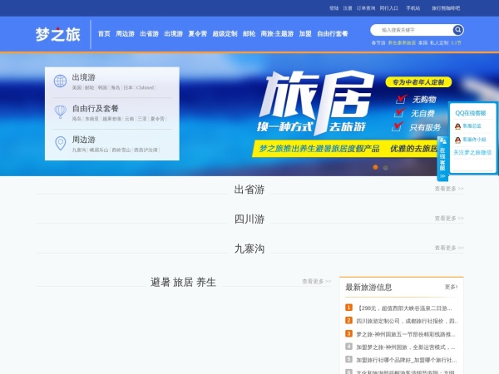Switch to the second gray carousel dot
This screenshot has height=374, width=499.
386,167
